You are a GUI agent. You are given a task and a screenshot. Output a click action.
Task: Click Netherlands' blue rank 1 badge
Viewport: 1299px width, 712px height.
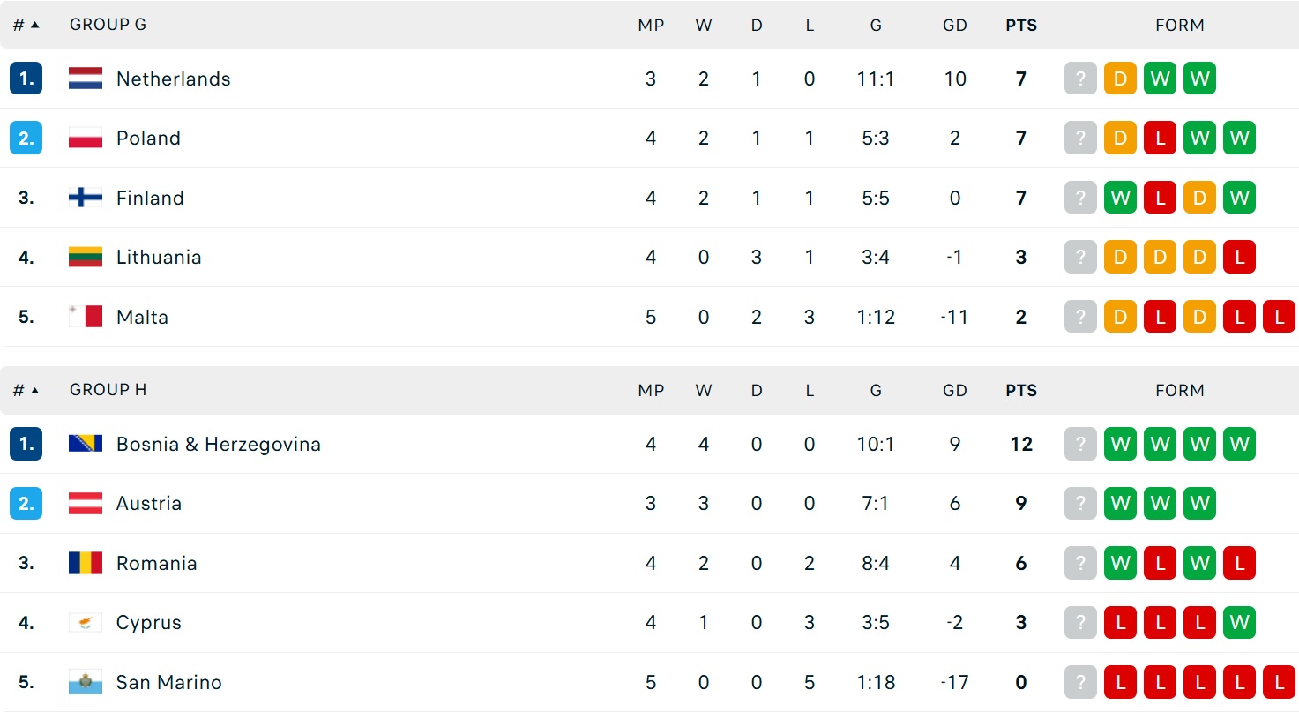click(x=26, y=79)
